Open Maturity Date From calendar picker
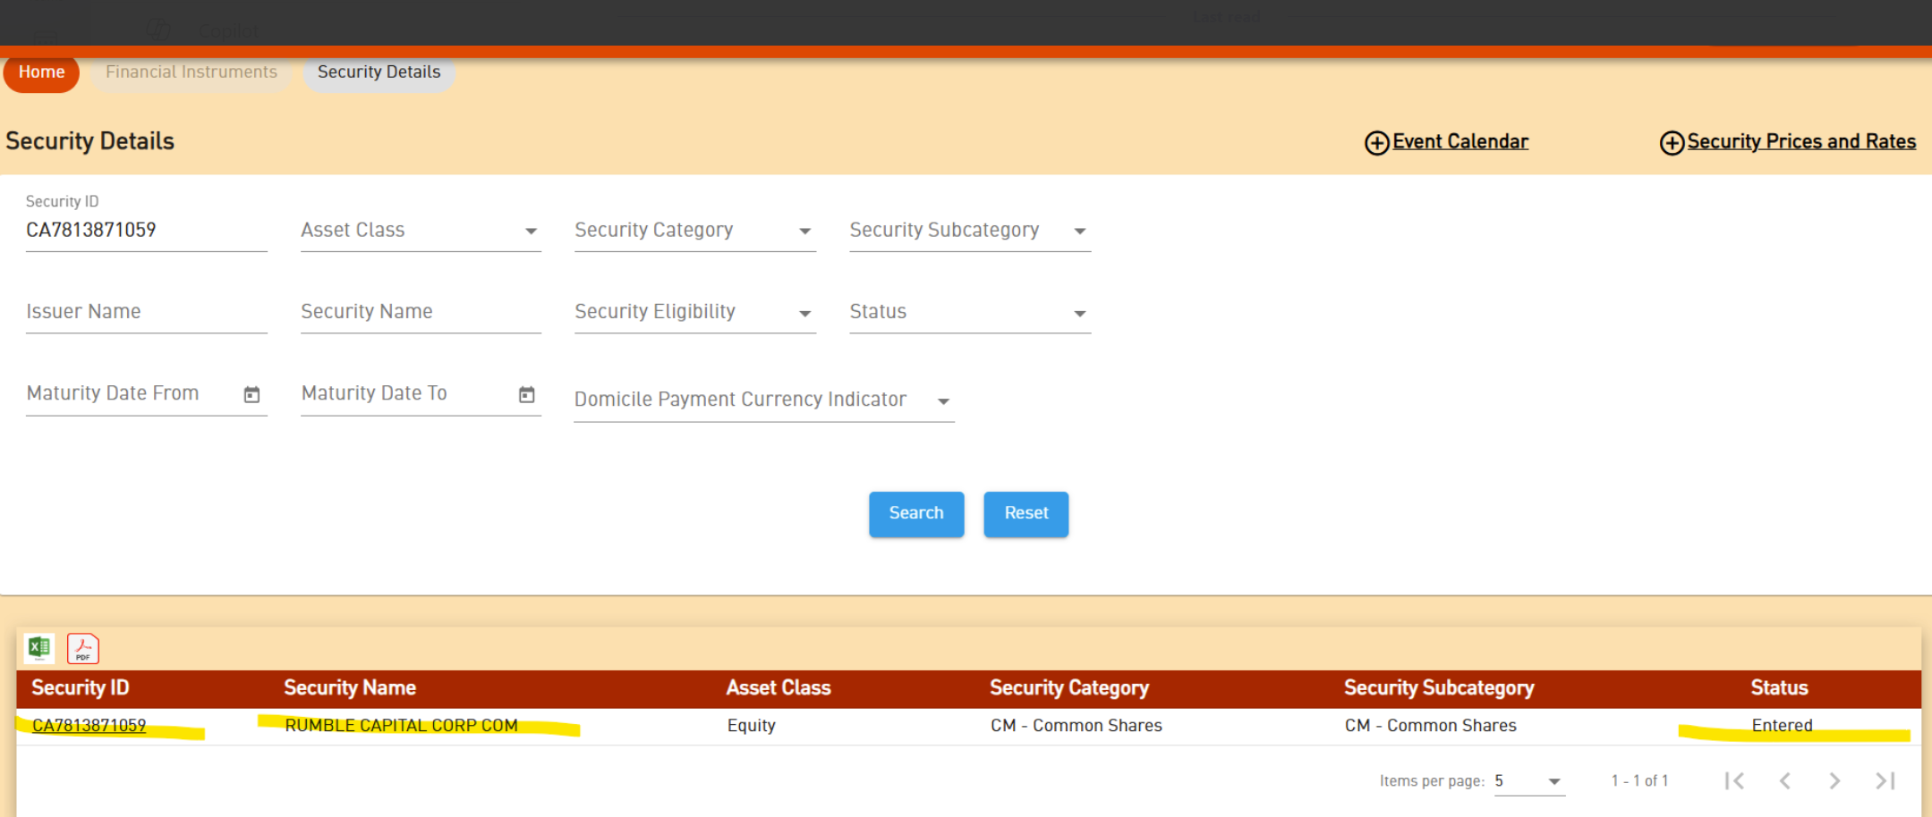 (x=251, y=394)
